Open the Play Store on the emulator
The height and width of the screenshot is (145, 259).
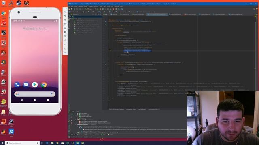(35, 85)
